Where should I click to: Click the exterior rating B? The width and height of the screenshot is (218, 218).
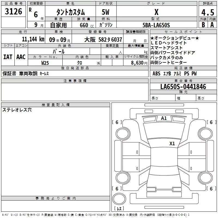203,25
